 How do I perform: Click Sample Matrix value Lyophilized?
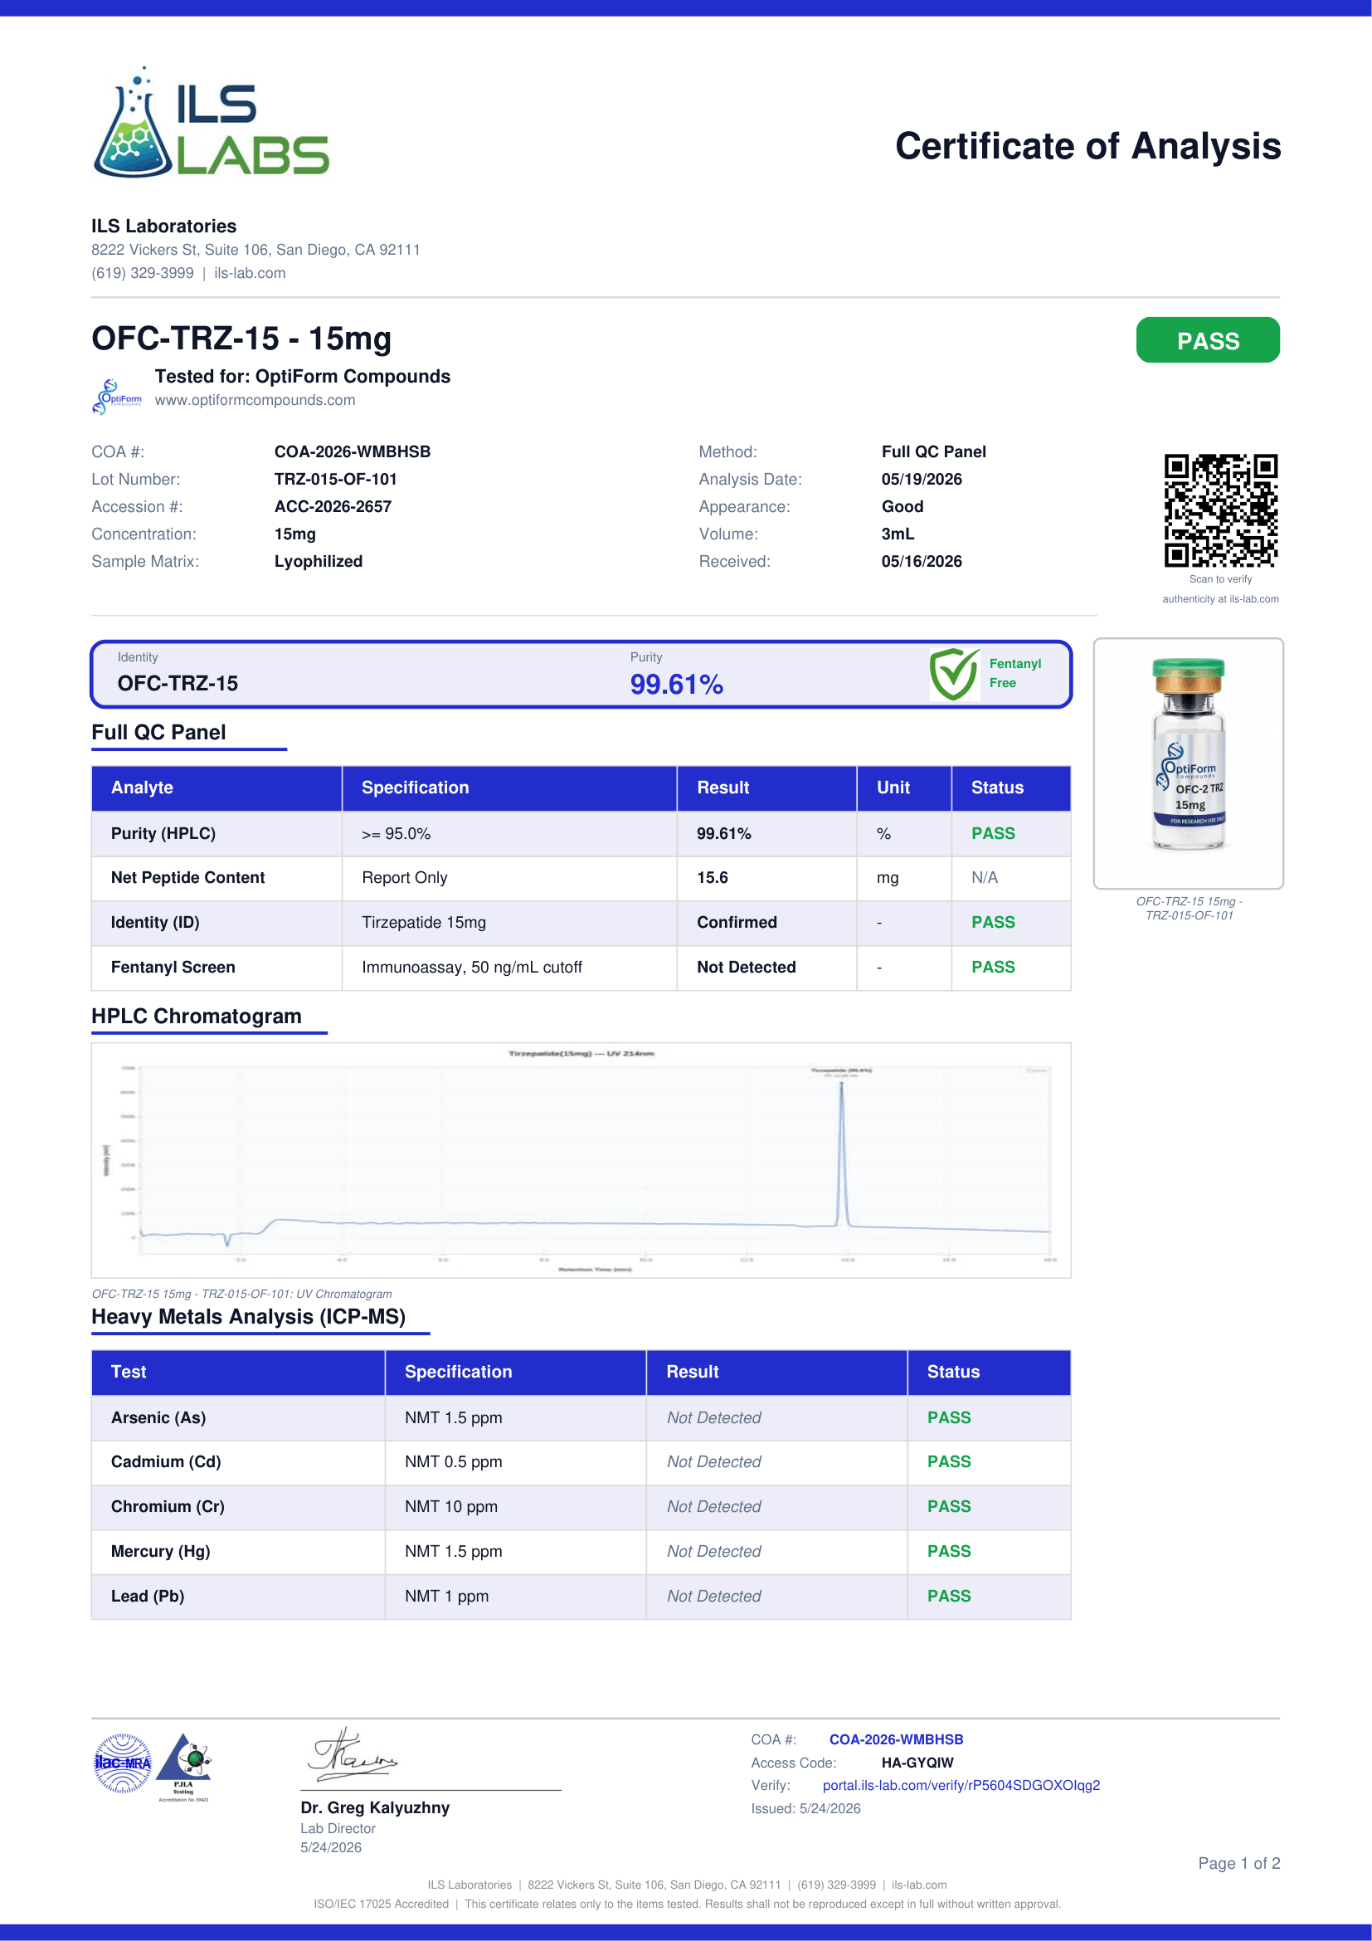[x=319, y=561]
